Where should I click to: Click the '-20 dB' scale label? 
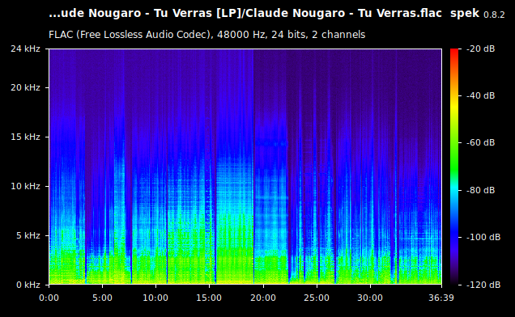[480, 49]
